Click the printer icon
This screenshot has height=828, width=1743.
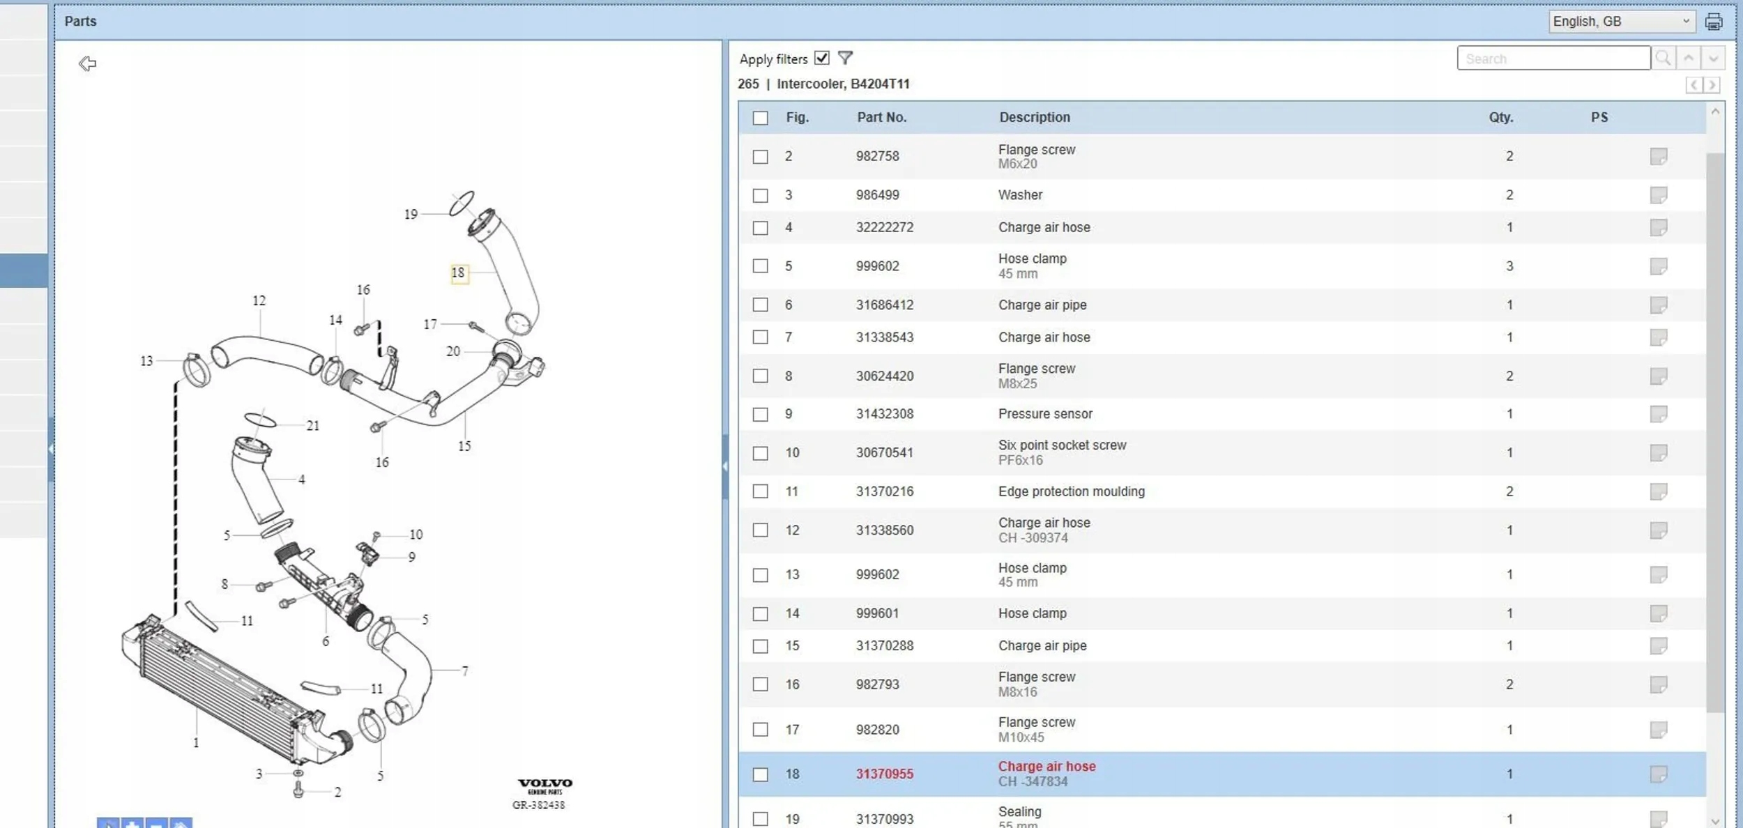(1713, 22)
